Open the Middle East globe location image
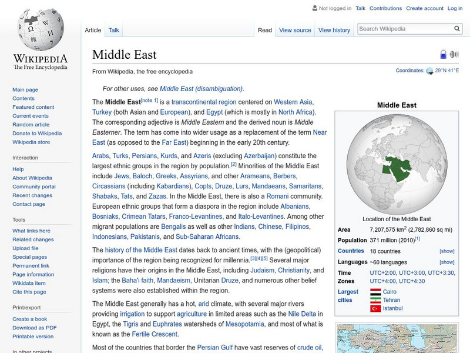The image size is (470, 353). click(x=397, y=164)
